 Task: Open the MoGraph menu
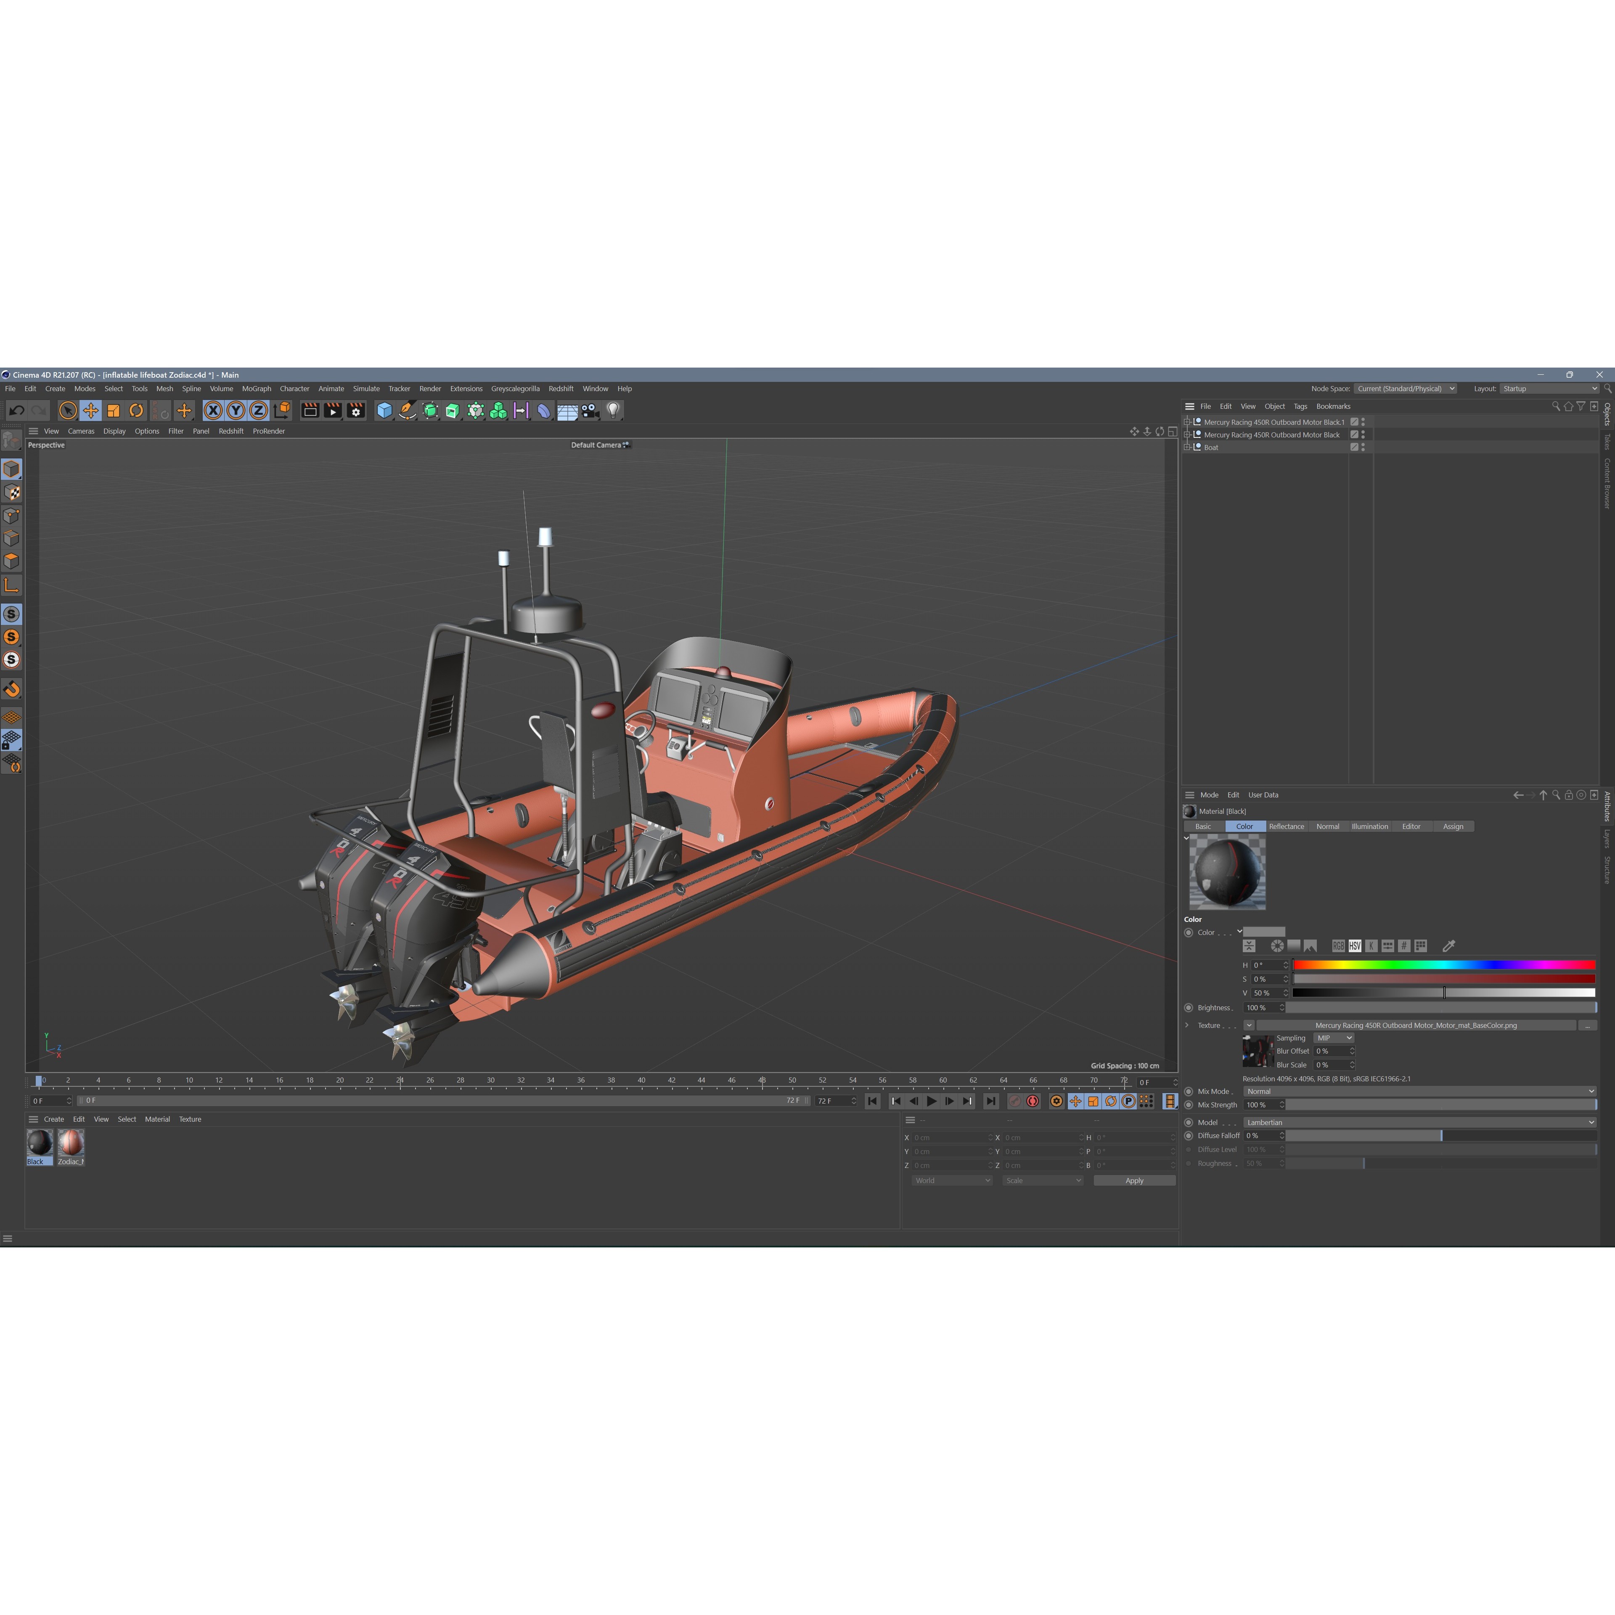(x=257, y=389)
